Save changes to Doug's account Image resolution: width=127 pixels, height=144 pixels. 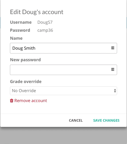click(x=106, y=121)
